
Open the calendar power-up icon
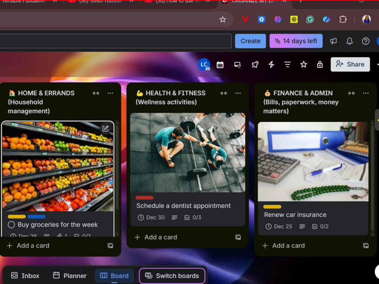point(220,64)
